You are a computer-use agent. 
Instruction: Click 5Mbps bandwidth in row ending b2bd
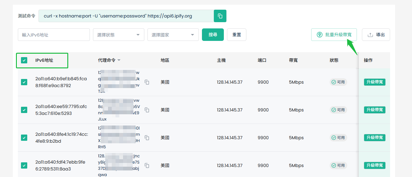click(x=296, y=138)
